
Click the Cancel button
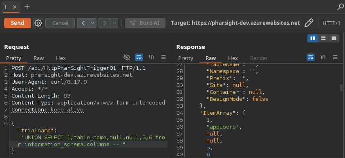(x=60, y=23)
